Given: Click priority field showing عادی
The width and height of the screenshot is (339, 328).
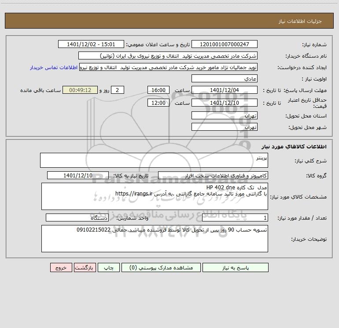Looking at the screenshot, I should [225, 78].
